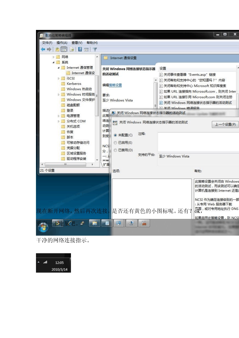The image size is (239, 338).
Task: Click the Export list toolbar icon
Action: pos(72,49)
